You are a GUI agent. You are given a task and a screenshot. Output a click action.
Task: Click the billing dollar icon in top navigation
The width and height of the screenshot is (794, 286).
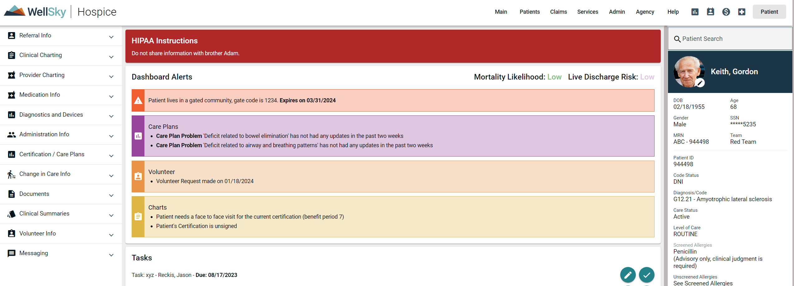pyautogui.click(x=726, y=12)
